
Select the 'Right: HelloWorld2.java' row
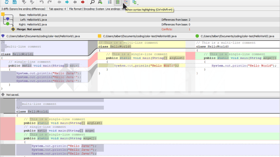[140, 24]
